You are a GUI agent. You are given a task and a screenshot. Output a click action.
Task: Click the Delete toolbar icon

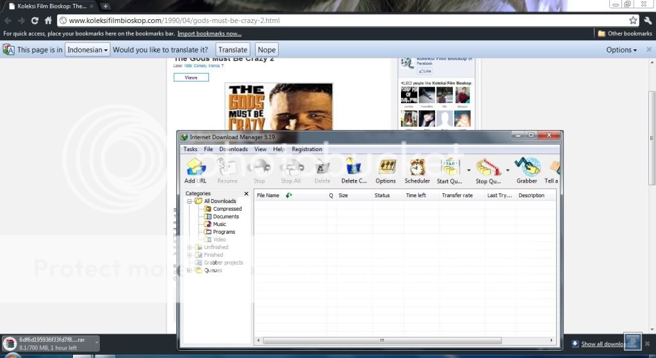pyautogui.click(x=322, y=171)
